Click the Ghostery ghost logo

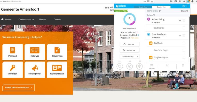point(117,6)
